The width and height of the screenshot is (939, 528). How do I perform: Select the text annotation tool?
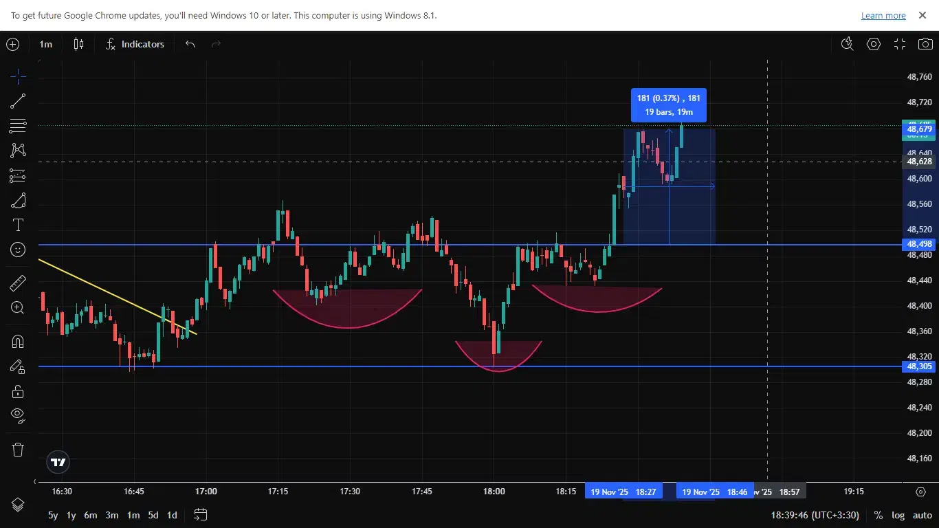pos(18,225)
